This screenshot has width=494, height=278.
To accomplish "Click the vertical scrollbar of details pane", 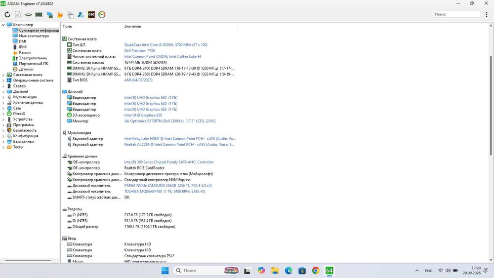I will 491,105.
